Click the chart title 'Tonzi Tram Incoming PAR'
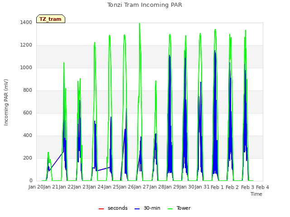290x217 pixels. click(145, 5)
